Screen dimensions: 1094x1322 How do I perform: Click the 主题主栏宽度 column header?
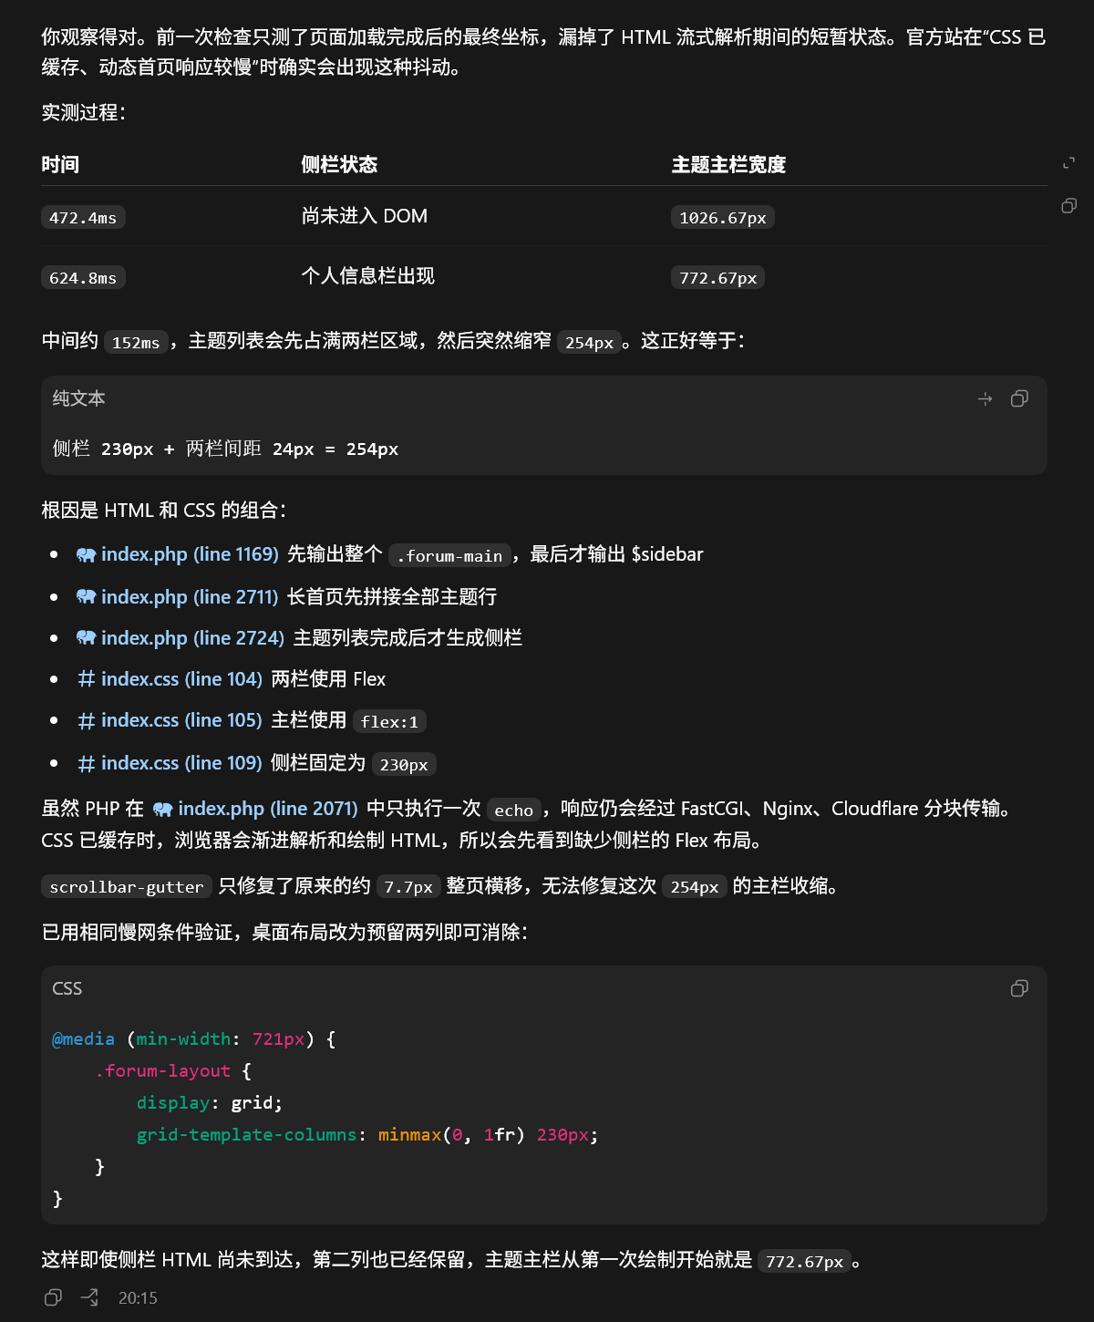coord(728,164)
